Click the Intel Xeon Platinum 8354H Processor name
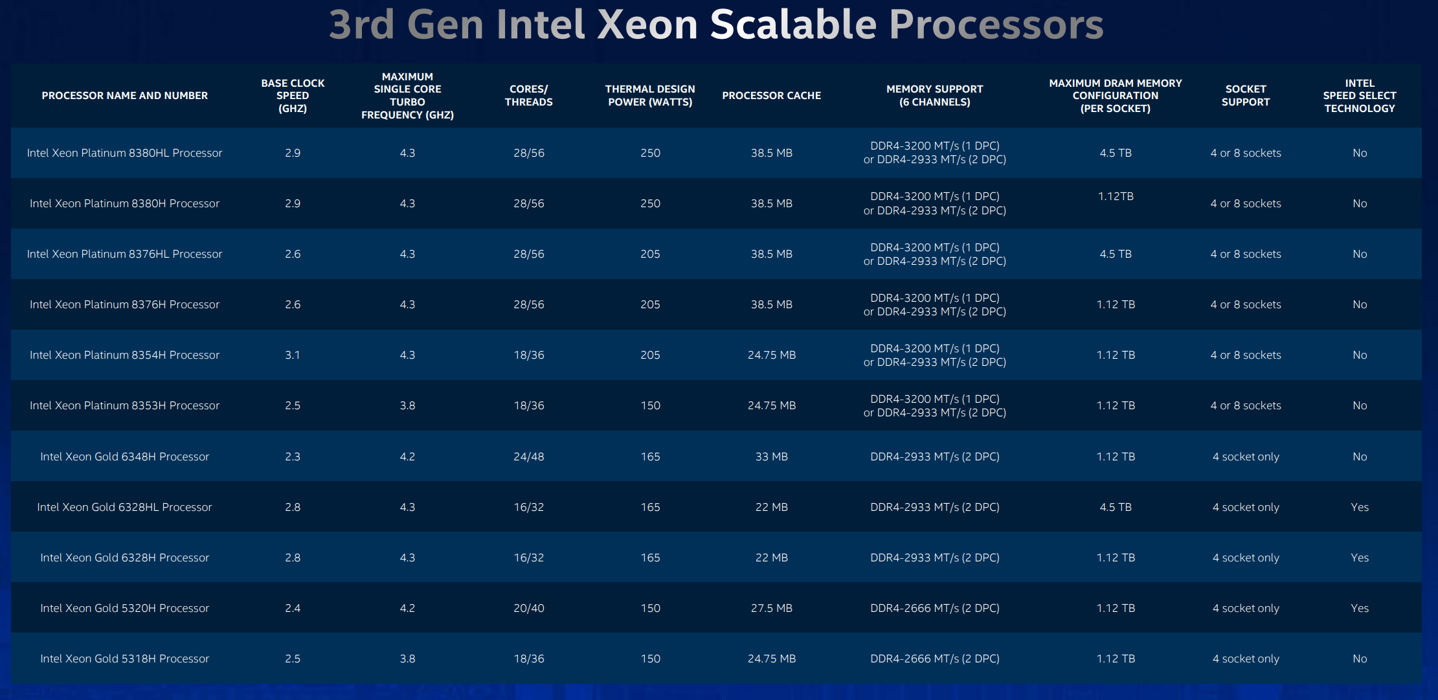 [x=125, y=355]
